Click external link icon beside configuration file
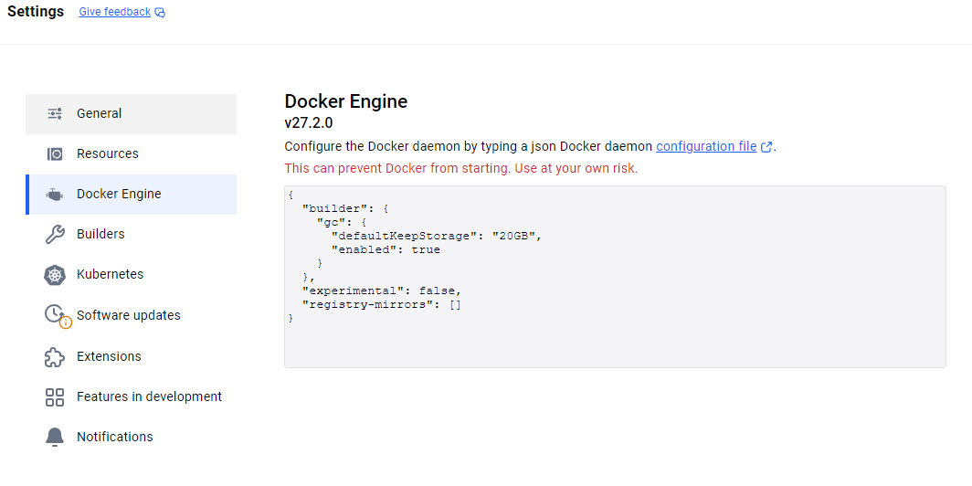 pos(766,147)
